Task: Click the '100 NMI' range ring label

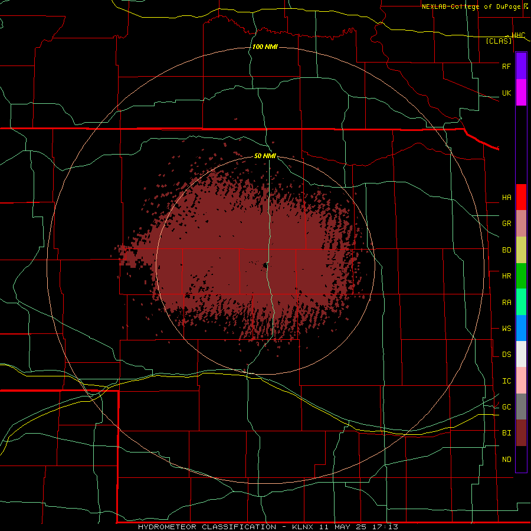Action: 265,47
